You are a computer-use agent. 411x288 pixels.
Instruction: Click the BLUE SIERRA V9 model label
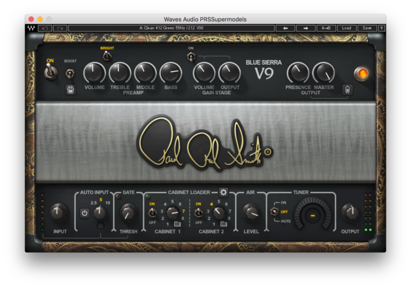(x=264, y=71)
